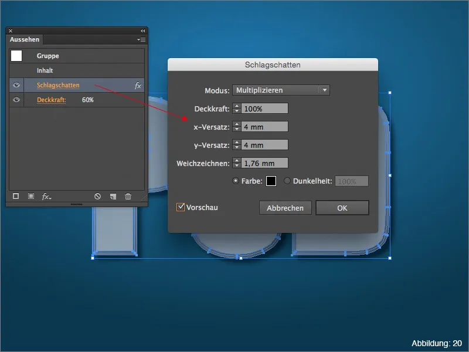Click the y-Versatz stepper arrows

[237, 145]
